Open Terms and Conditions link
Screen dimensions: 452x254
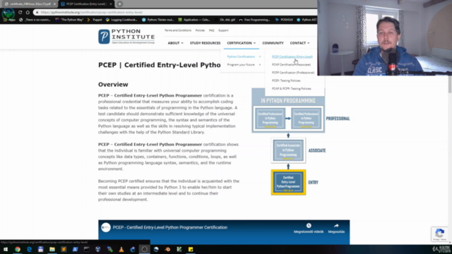pyautogui.click(x=178, y=30)
